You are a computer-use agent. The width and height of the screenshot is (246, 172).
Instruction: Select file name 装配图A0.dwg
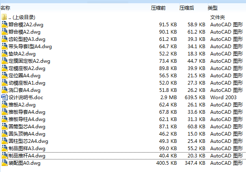tap(24, 163)
